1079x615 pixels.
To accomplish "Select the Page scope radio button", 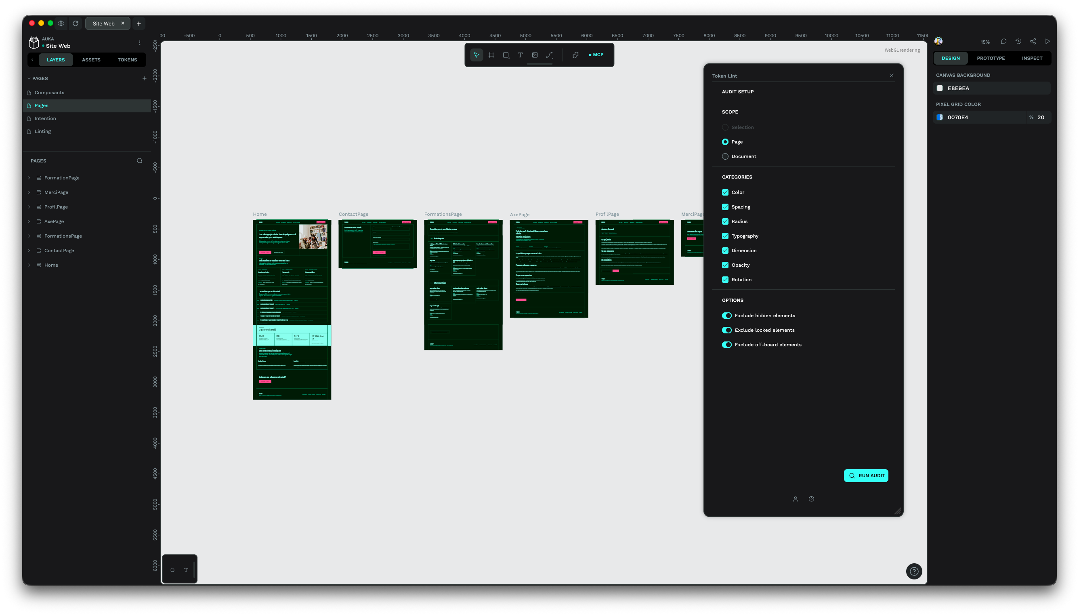I will (x=725, y=142).
